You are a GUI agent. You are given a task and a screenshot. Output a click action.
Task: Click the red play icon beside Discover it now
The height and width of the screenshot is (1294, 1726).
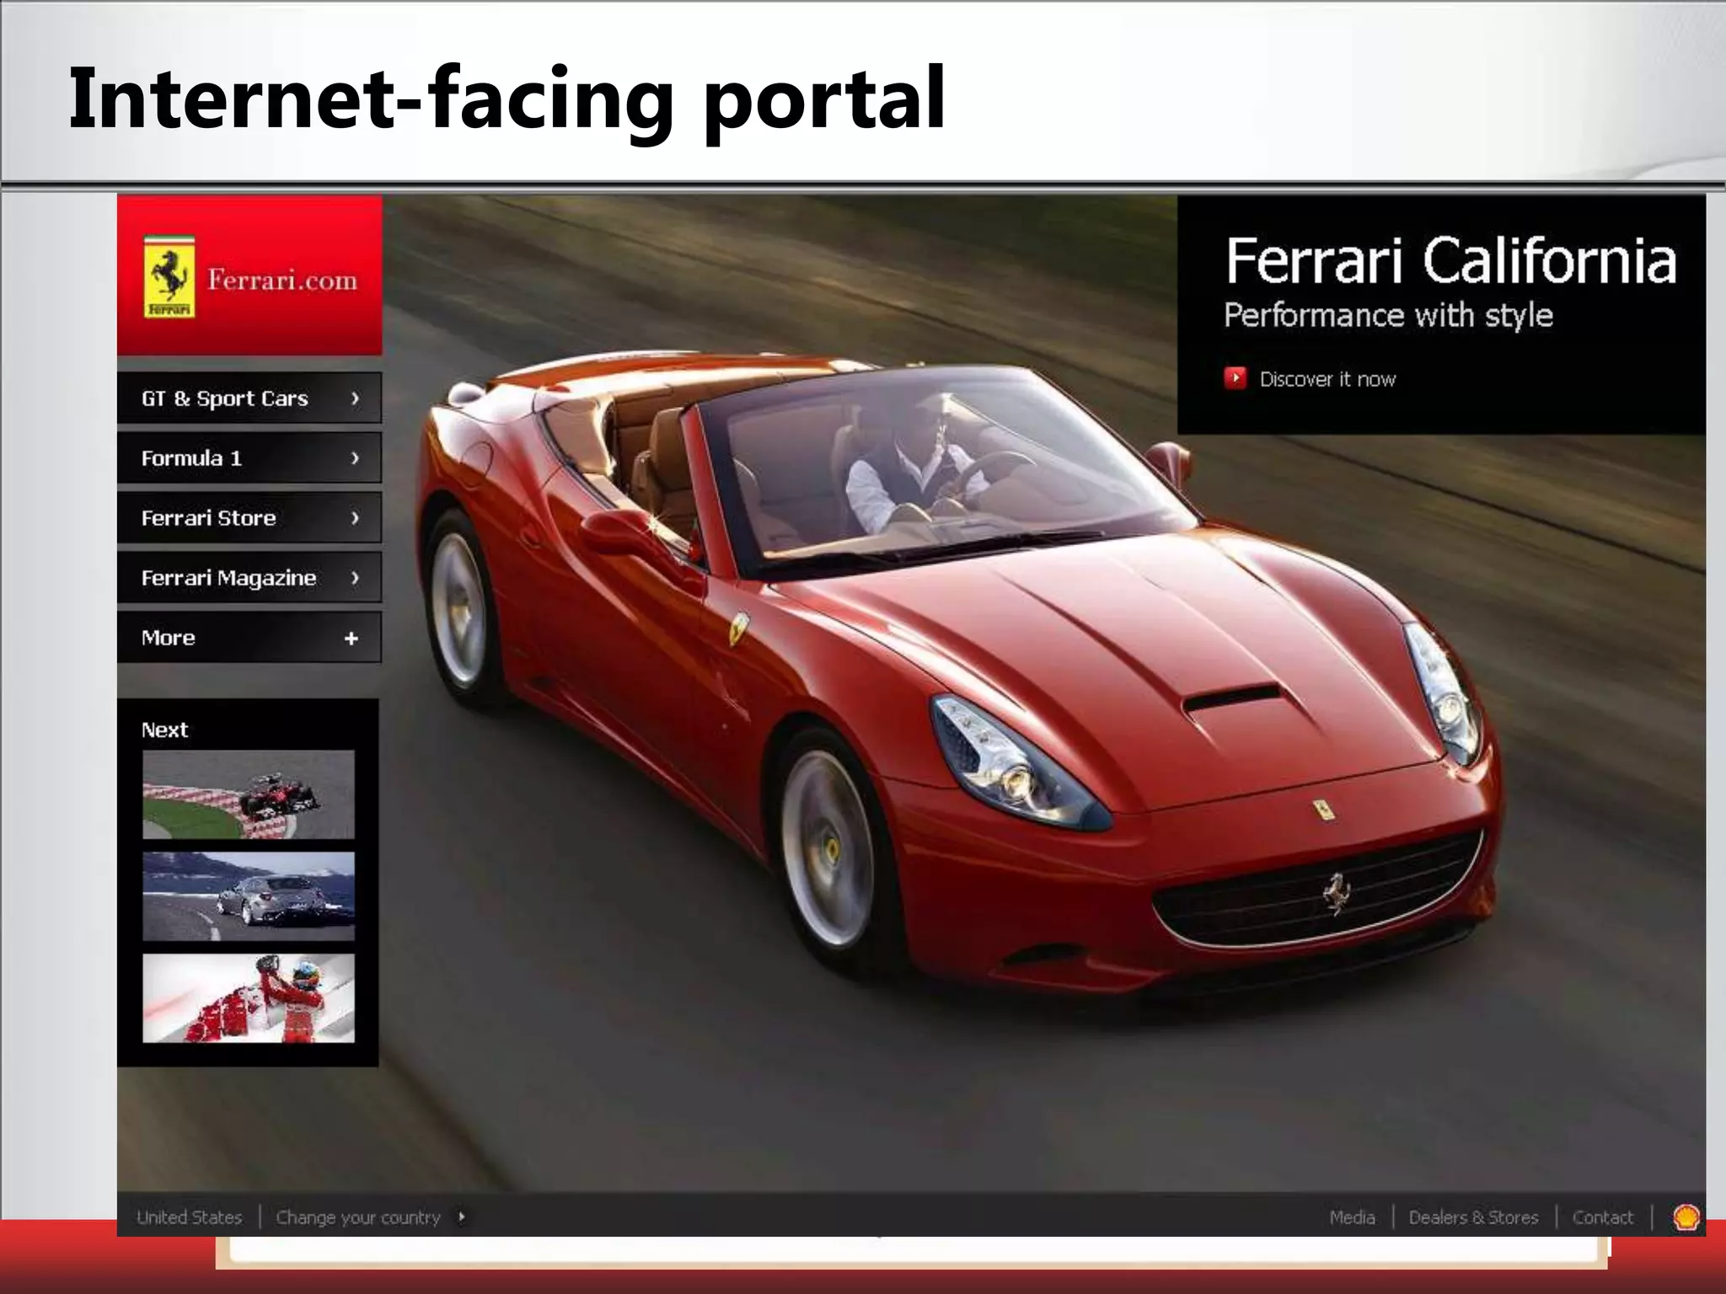coord(1235,378)
